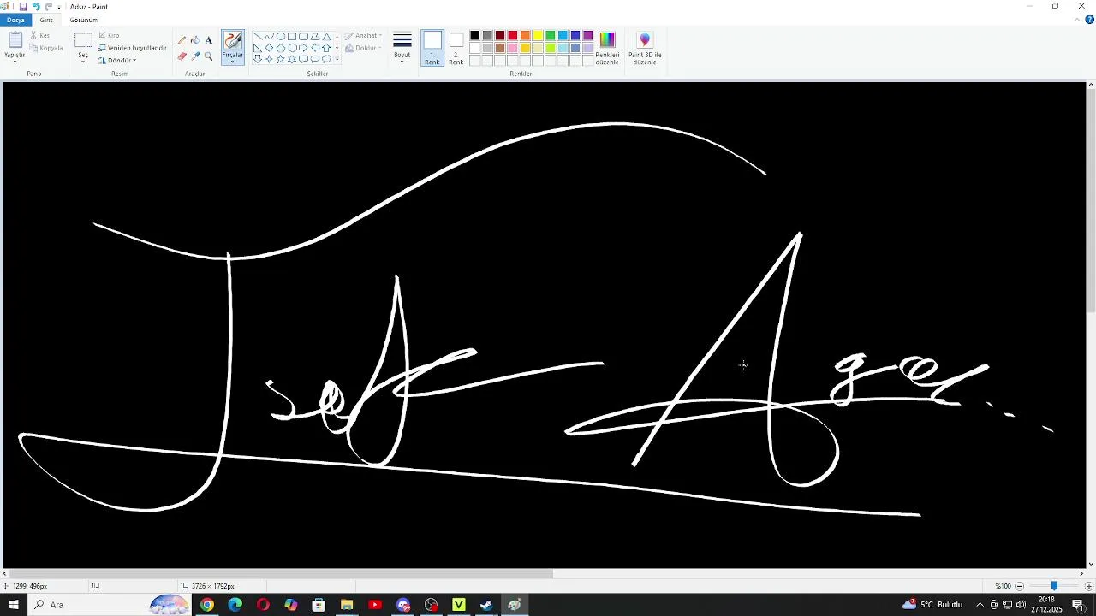Select the Color picker eyedropper tool

tap(195, 56)
